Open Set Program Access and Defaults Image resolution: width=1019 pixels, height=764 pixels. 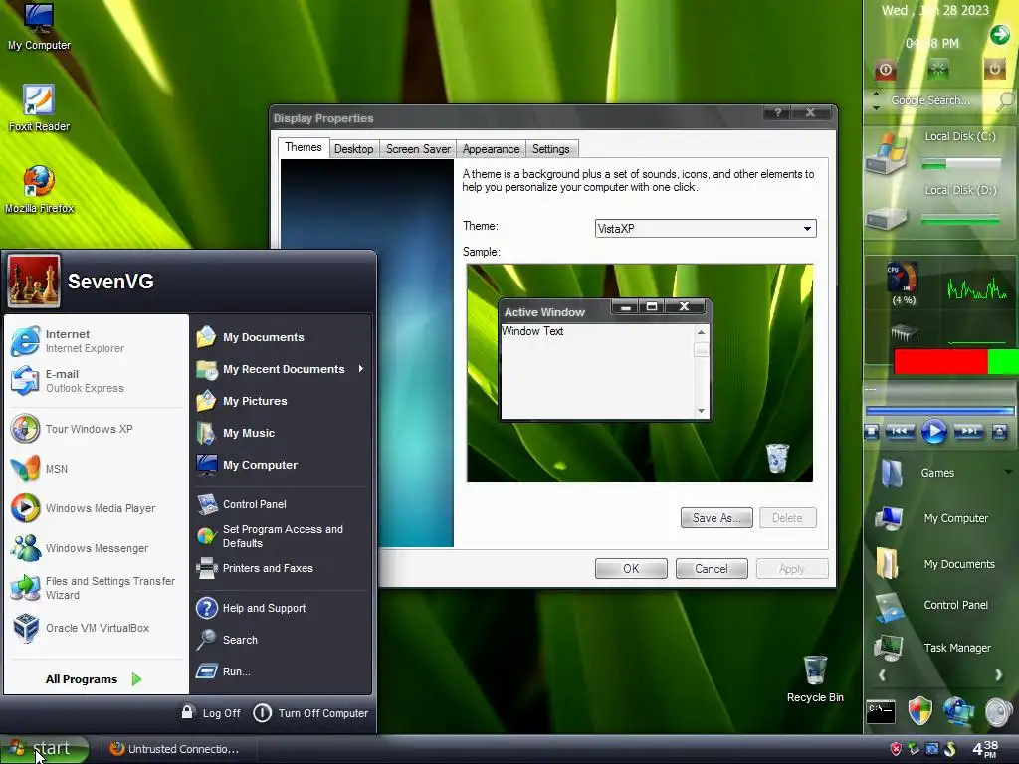pos(282,536)
